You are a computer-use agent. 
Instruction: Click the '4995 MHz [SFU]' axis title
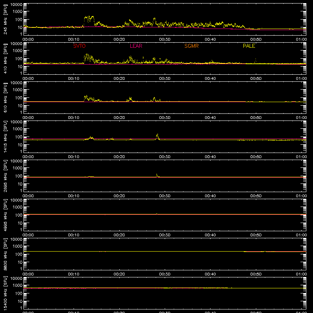5,215
